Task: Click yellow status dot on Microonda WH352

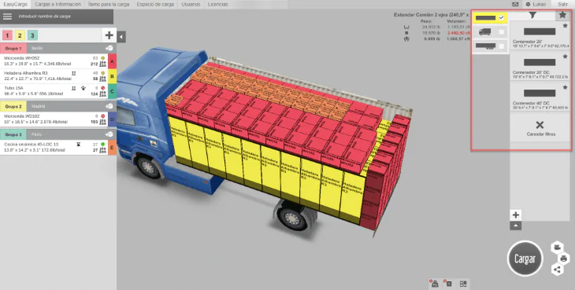Action: (x=103, y=58)
